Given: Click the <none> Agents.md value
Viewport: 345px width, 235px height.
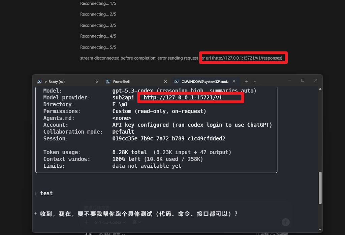Looking at the screenshot, I should (x=122, y=118).
